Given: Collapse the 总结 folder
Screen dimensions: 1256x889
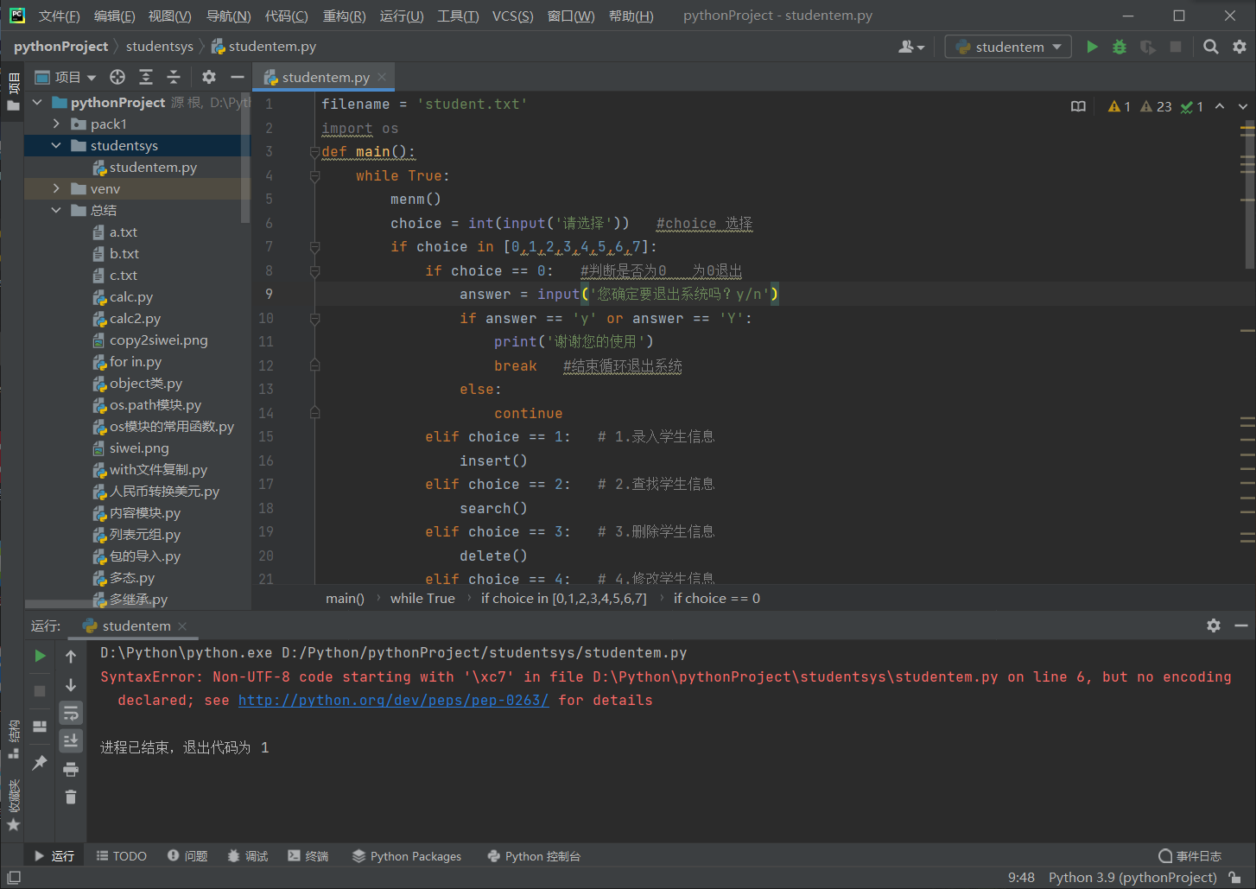Looking at the screenshot, I should click(x=56, y=210).
